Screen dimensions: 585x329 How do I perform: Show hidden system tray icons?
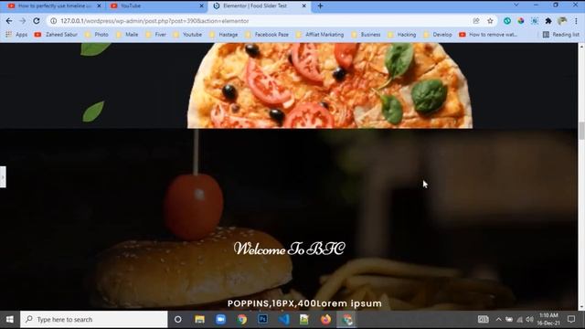(x=498, y=319)
